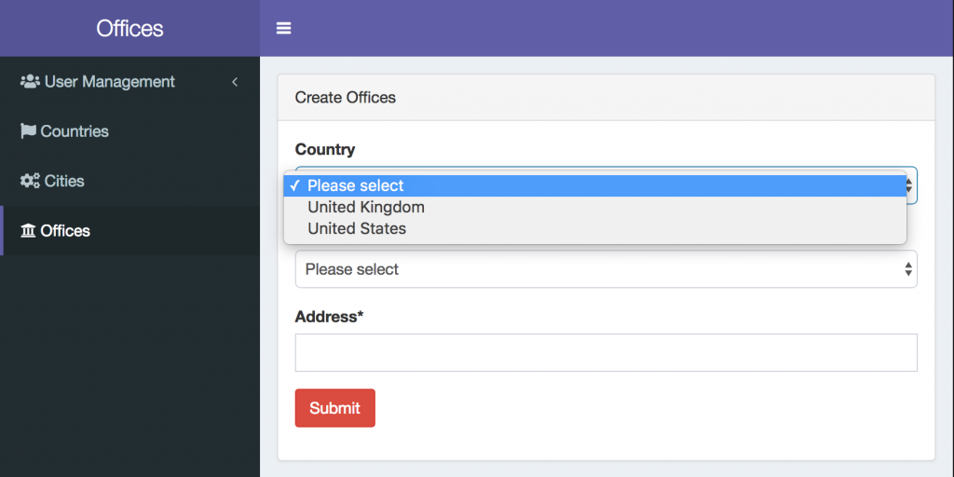Select United Kingdom from Country list

coord(595,208)
